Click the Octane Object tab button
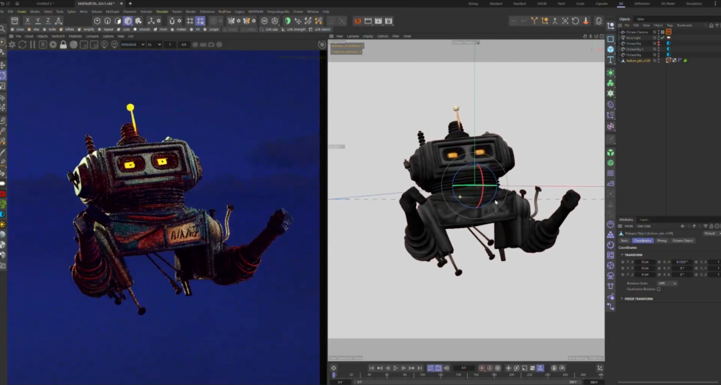 [682, 240]
